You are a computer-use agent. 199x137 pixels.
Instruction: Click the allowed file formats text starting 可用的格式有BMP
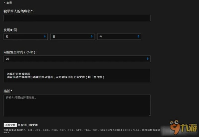click(x=82, y=131)
